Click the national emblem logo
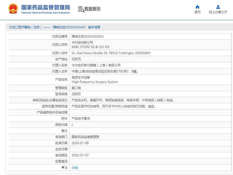233x175 pixels. 13,9
